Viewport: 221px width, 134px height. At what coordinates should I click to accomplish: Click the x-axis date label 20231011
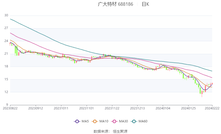[x=61, y=108]
